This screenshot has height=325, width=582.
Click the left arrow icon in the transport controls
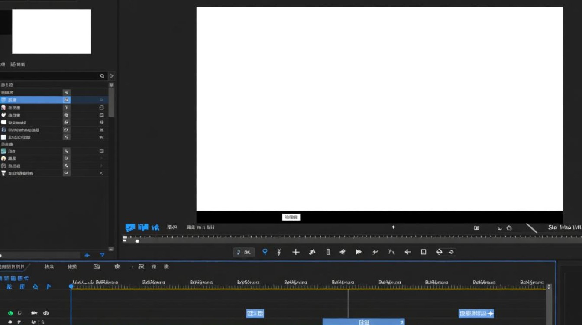click(407, 252)
